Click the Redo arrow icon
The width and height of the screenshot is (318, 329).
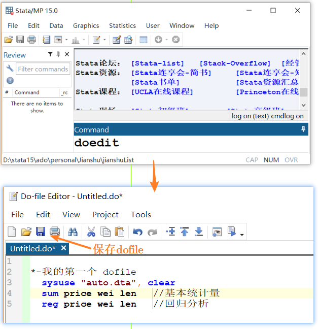[152, 232]
